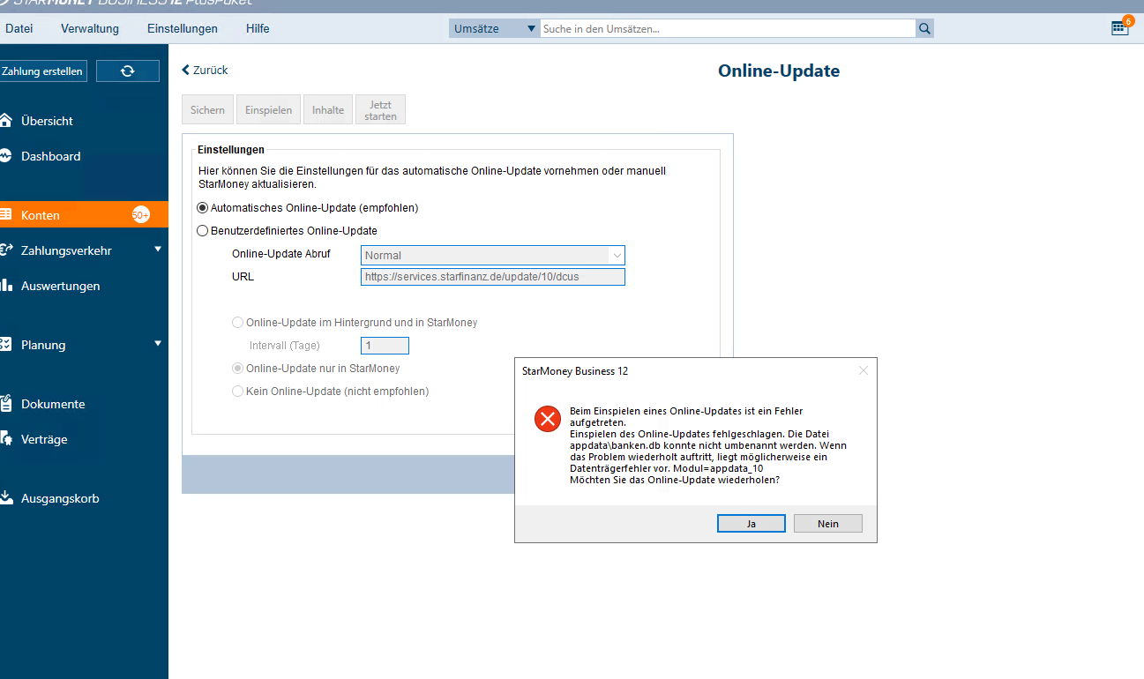Click the Jetzt starten button
The width and height of the screenshot is (1144, 679).
click(x=381, y=110)
